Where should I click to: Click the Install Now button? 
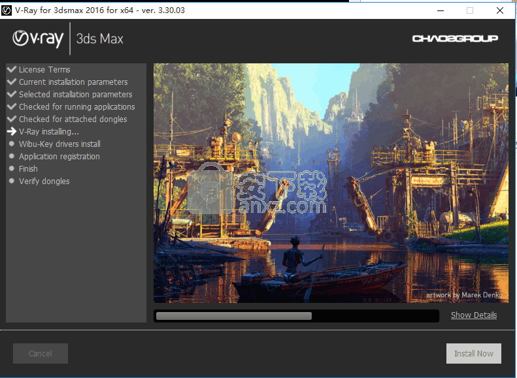coord(474,354)
